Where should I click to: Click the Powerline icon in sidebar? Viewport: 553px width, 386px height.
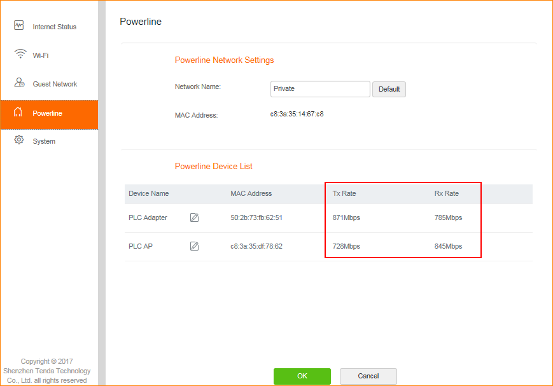19,113
